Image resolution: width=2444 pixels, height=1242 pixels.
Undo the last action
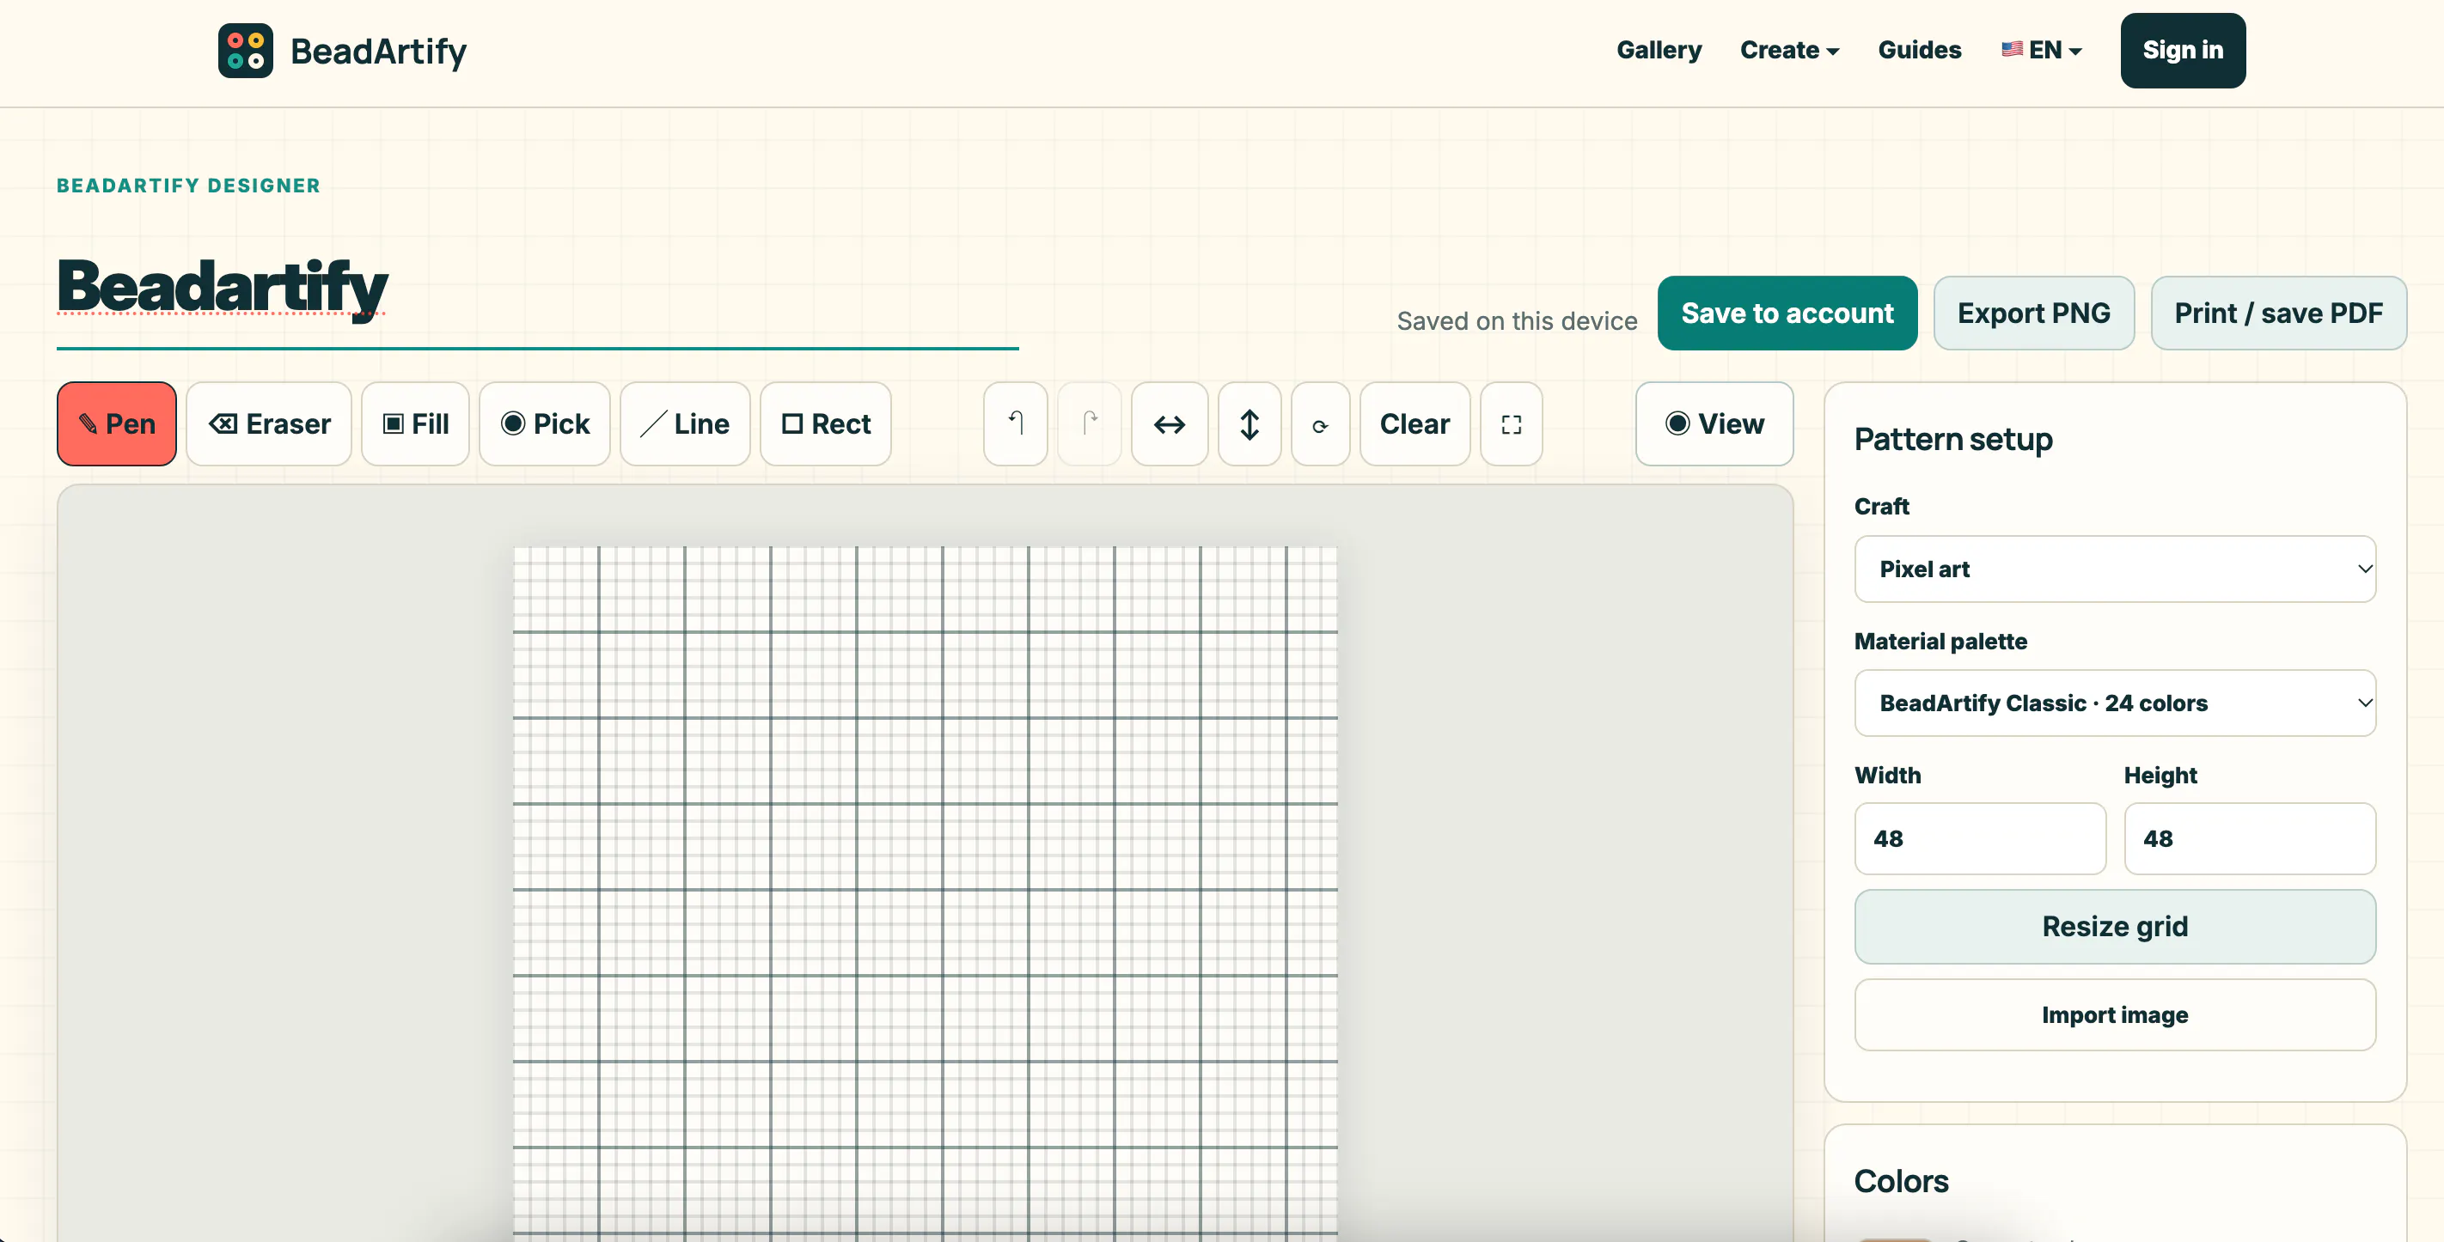pyautogui.click(x=1015, y=423)
